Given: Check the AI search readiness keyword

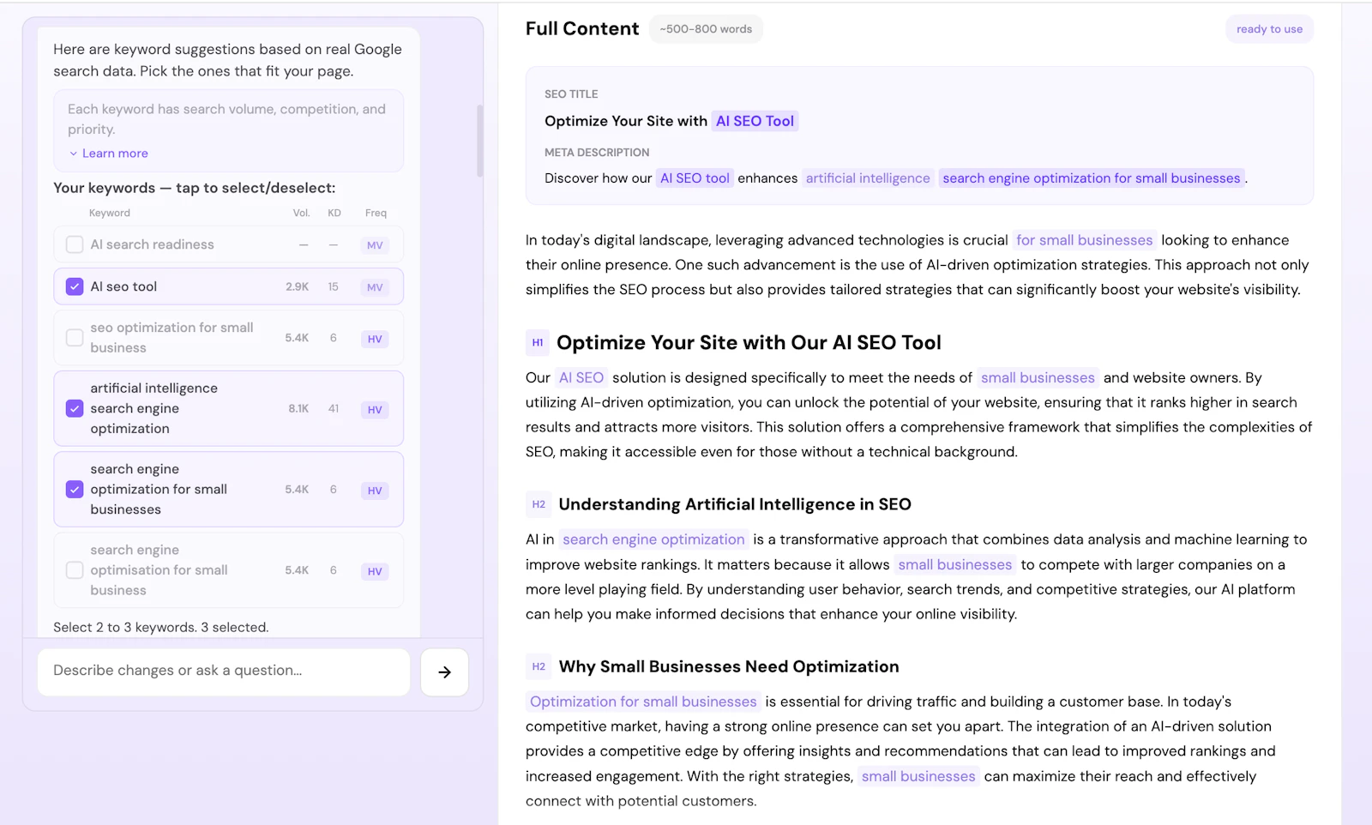Looking at the screenshot, I should (75, 244).
